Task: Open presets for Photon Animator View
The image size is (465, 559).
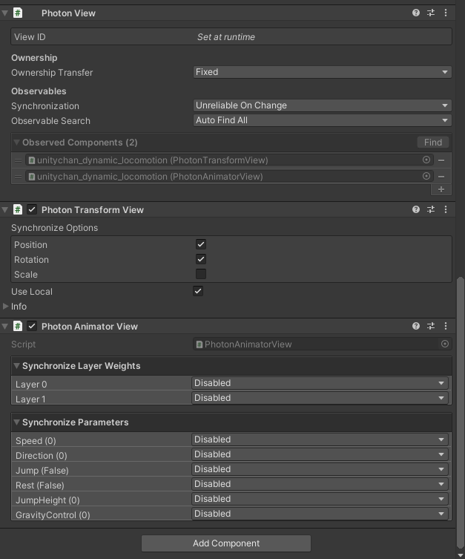Action: coord(431,326)
